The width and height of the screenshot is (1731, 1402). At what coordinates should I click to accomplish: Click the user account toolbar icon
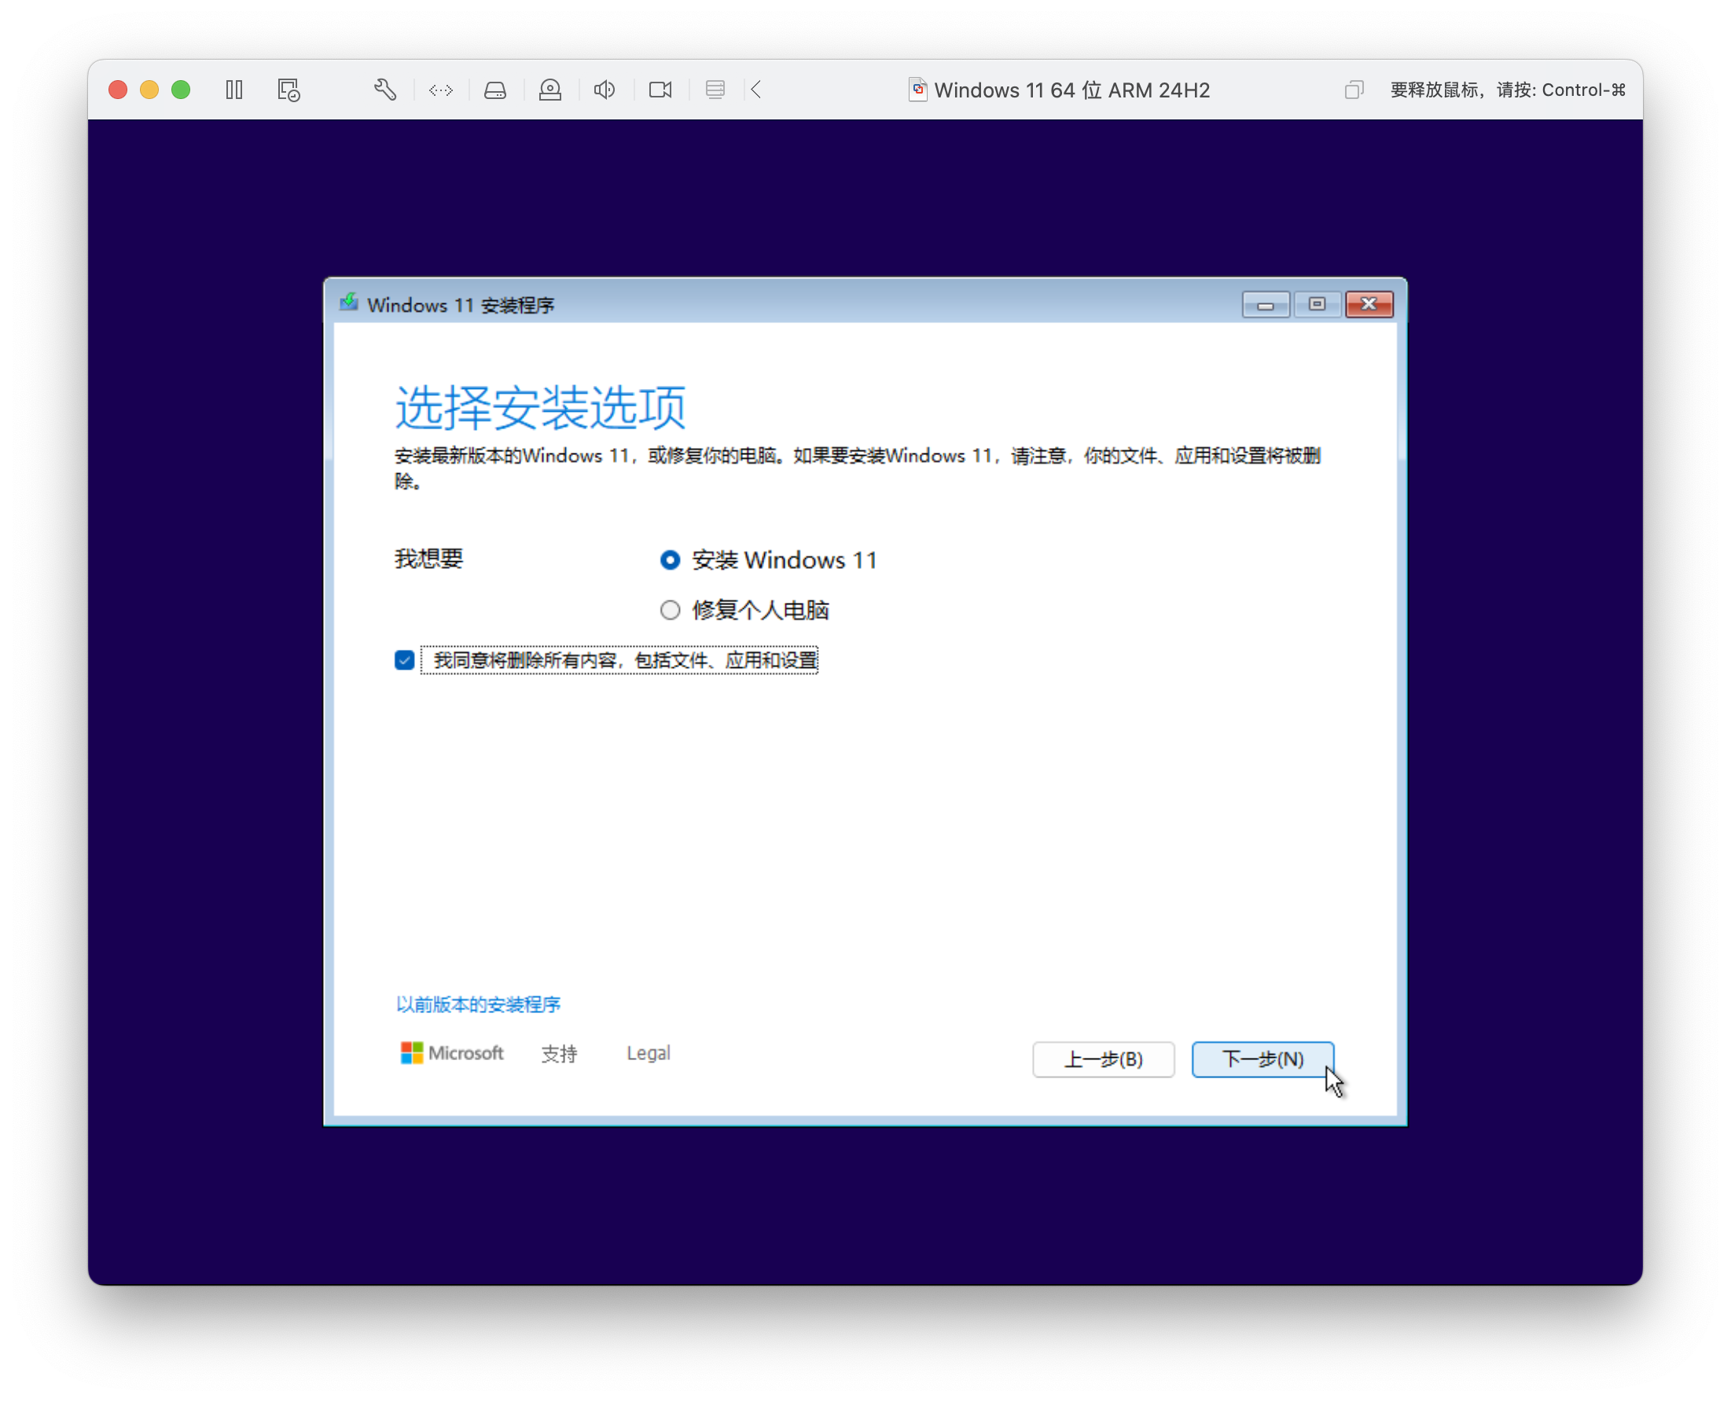tap(550, 90)
